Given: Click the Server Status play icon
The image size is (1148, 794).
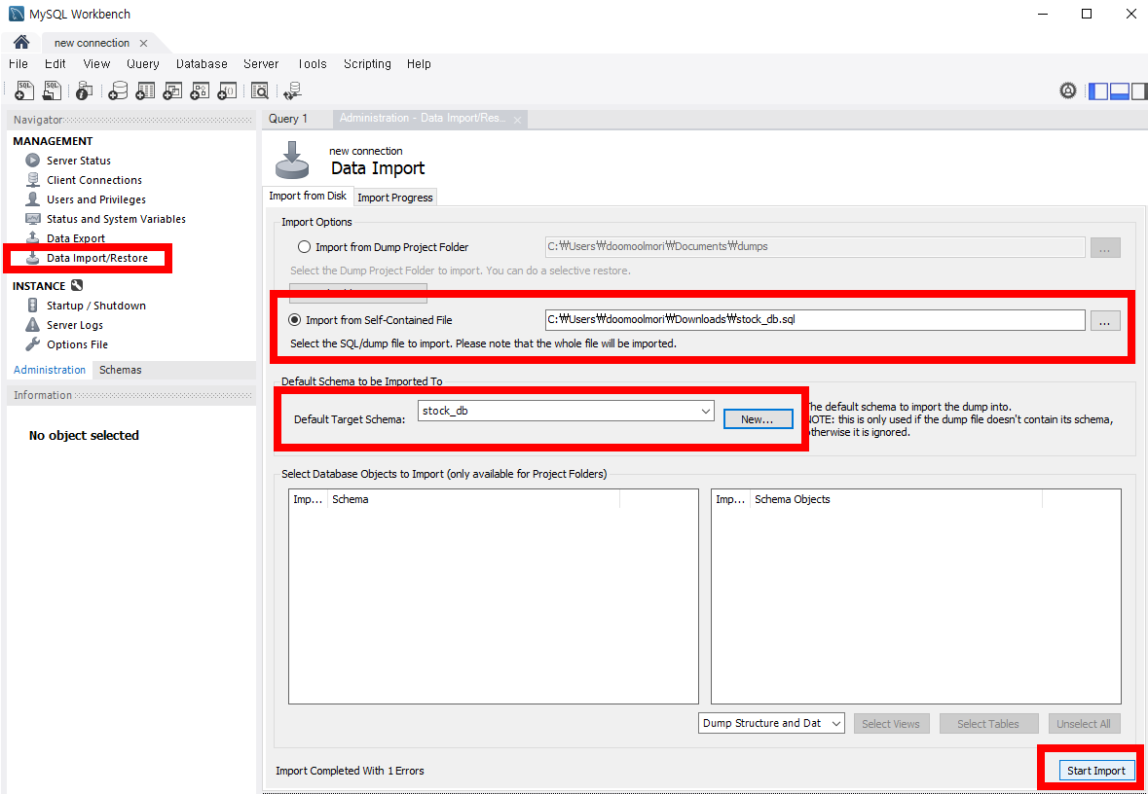Looking at the screenshot, I should coord(33,161).
